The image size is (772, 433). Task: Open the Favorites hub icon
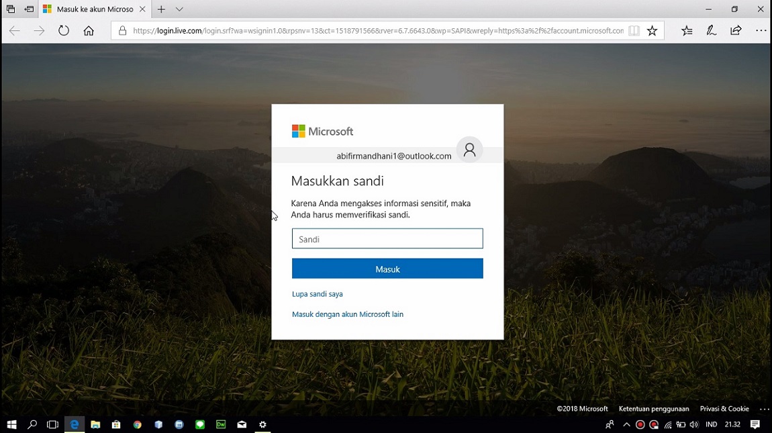pos(687,31)
